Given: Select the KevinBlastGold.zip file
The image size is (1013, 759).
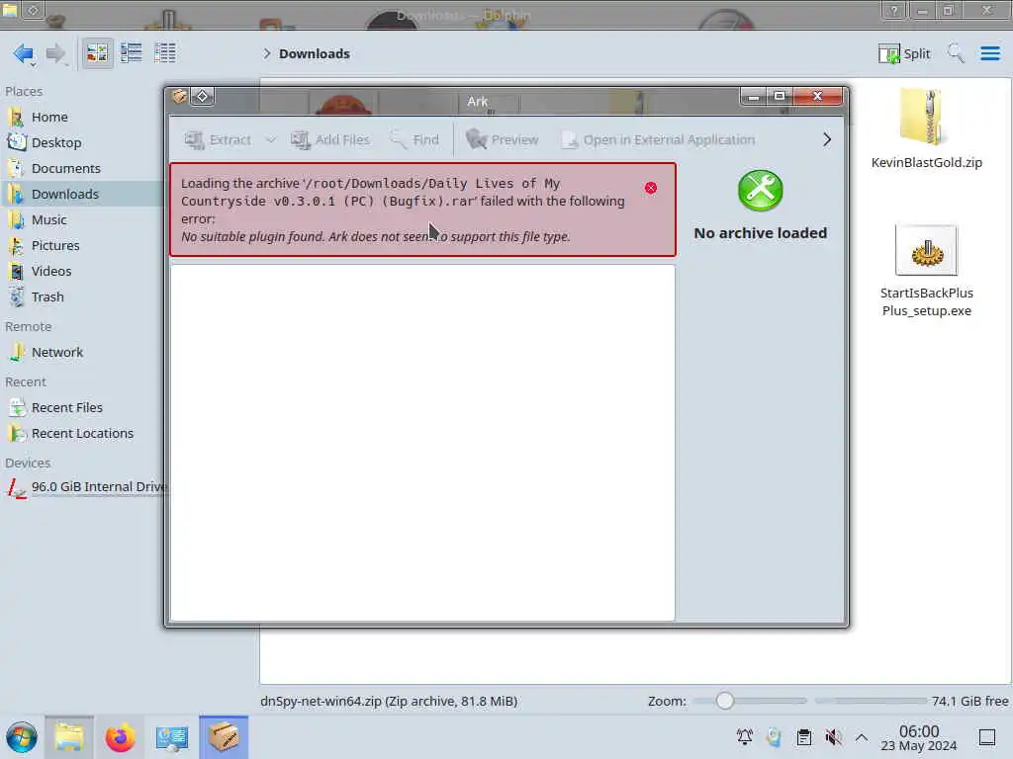Looking at the screenshot, I should point(926,128).
